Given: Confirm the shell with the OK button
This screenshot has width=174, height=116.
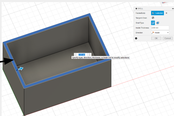Looking at the screenshot, I should 156,38.
